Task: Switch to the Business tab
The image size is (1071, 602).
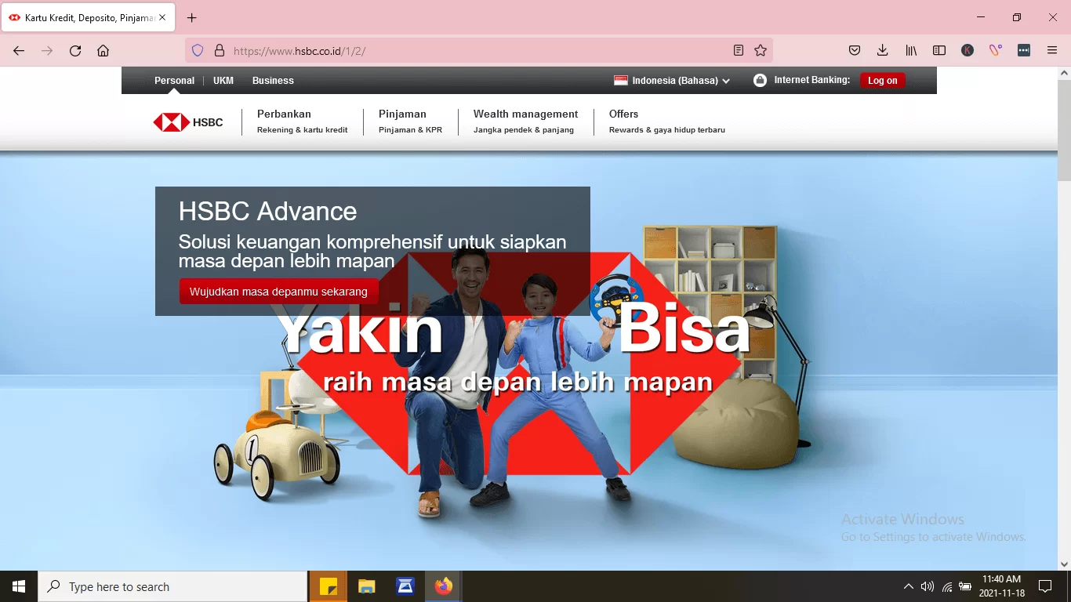Action: [x=273, y=81]
